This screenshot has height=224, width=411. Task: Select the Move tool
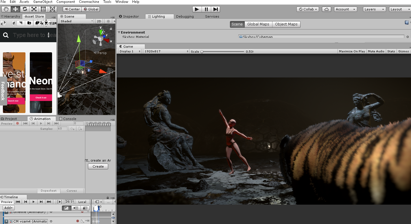pyautogui.click(x=15, y=9)
